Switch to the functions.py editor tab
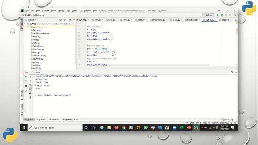Viewport: 258px width, 145px height. pos(193,20)
